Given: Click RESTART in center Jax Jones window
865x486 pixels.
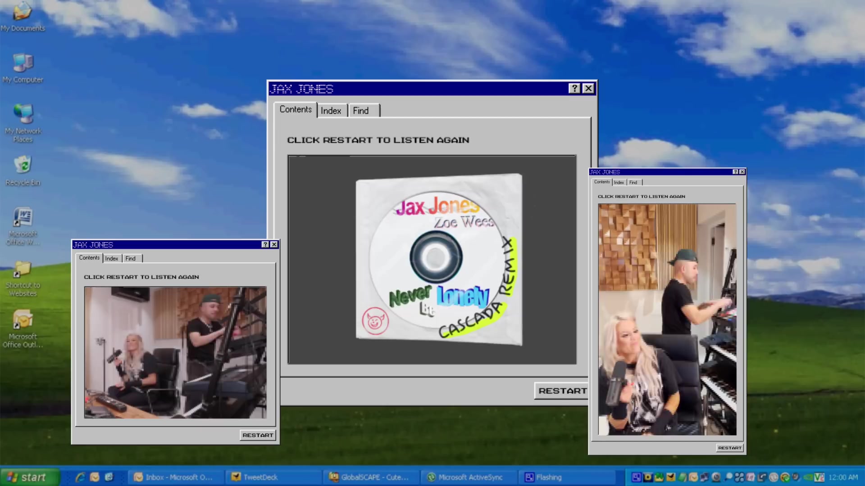Looking at the screenshot, I should point(561,391).
